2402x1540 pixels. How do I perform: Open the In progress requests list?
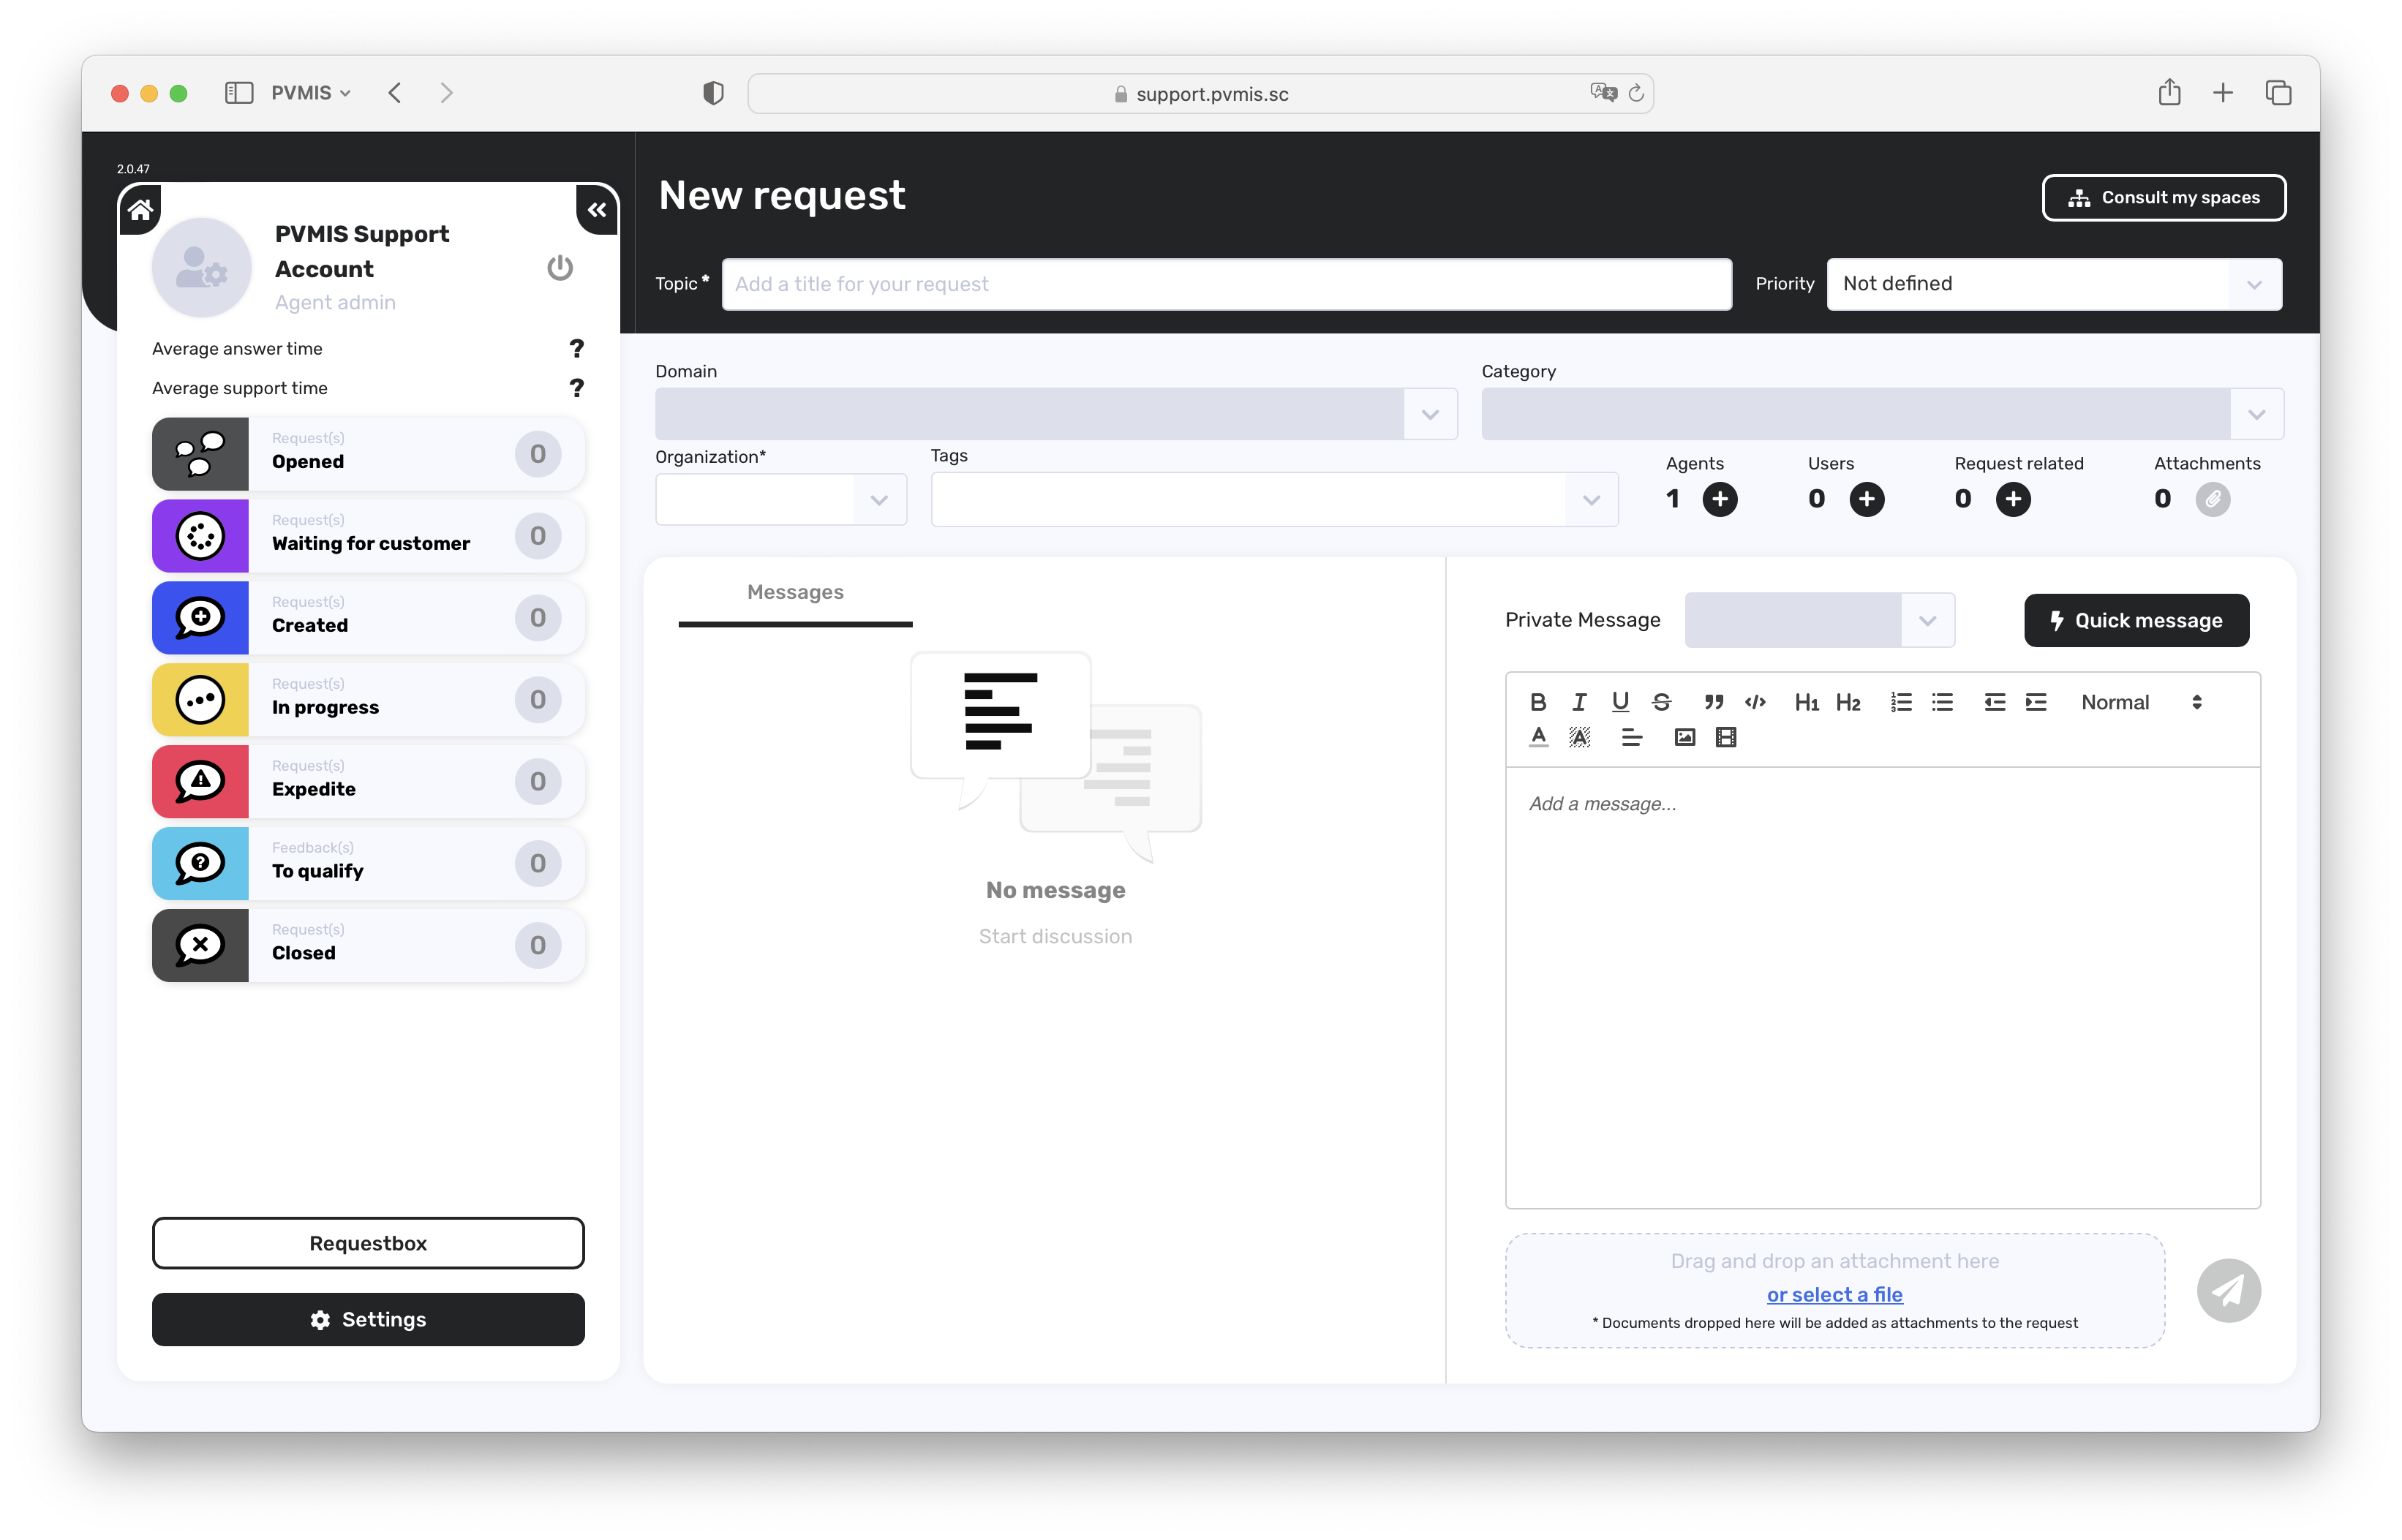[368, 700]
